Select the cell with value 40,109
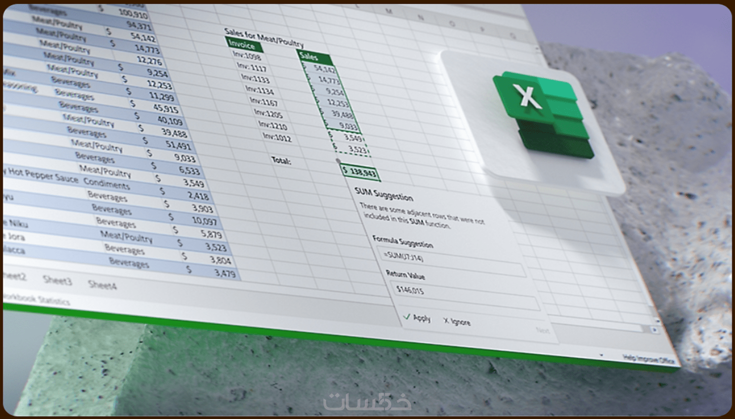Viewport: 735px width, 419px height. [x=169, y=121]
